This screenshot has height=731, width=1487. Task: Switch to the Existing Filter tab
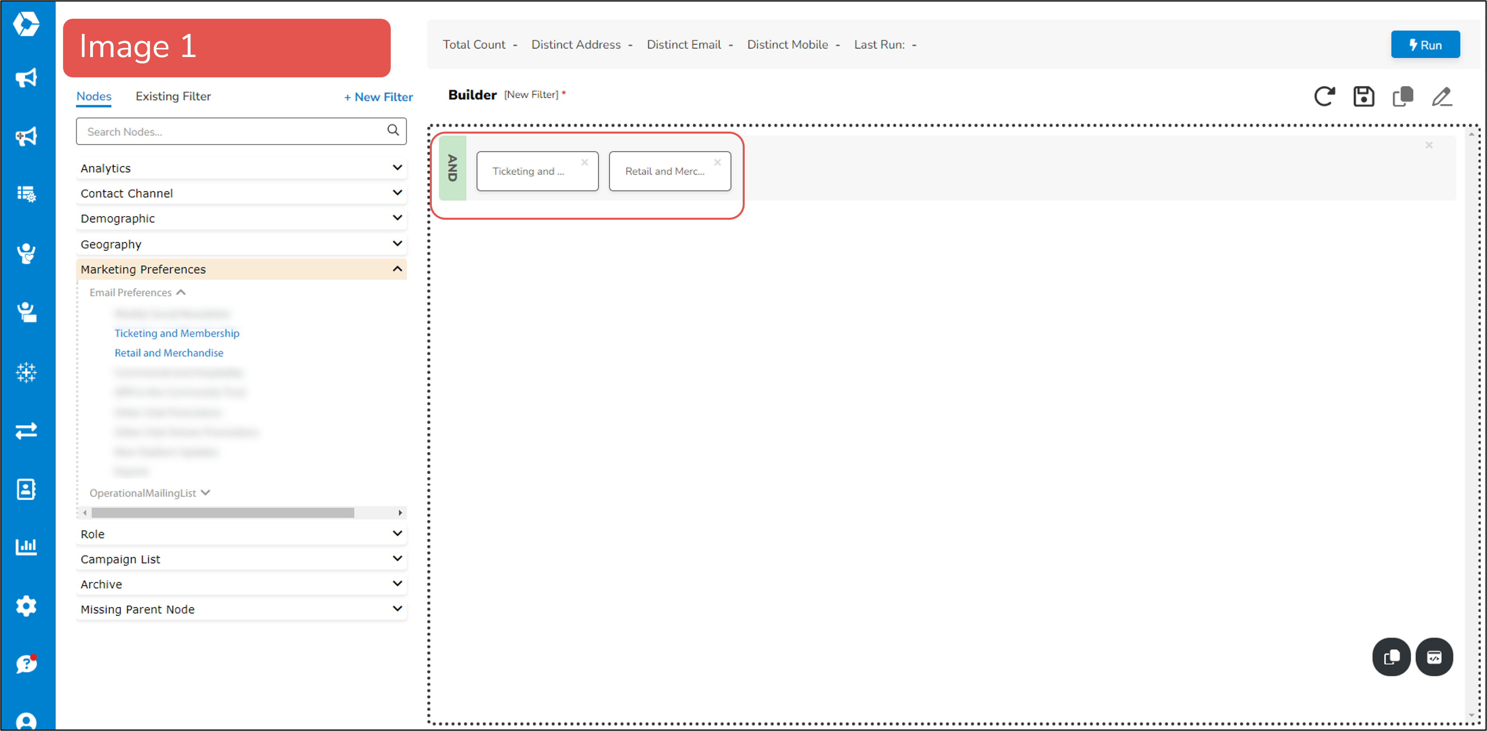click(x=173, y=96)
